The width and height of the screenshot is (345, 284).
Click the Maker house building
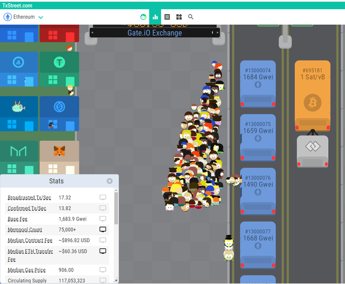click(x=19, y=158)
